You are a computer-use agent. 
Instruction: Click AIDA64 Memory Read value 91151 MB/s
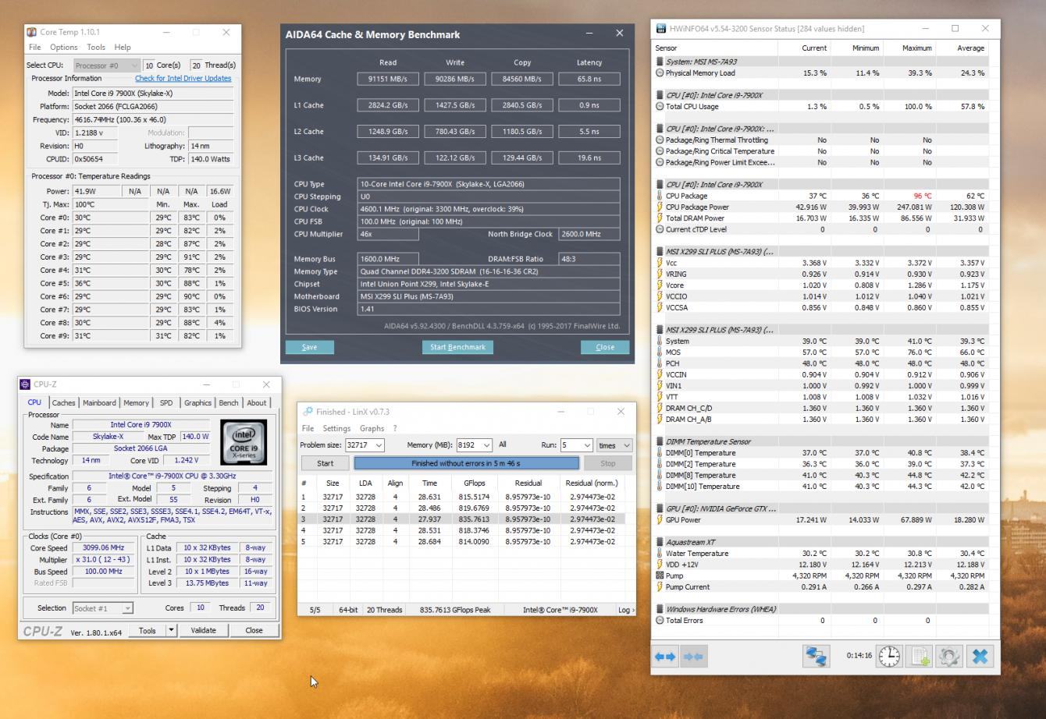[388, 79]
